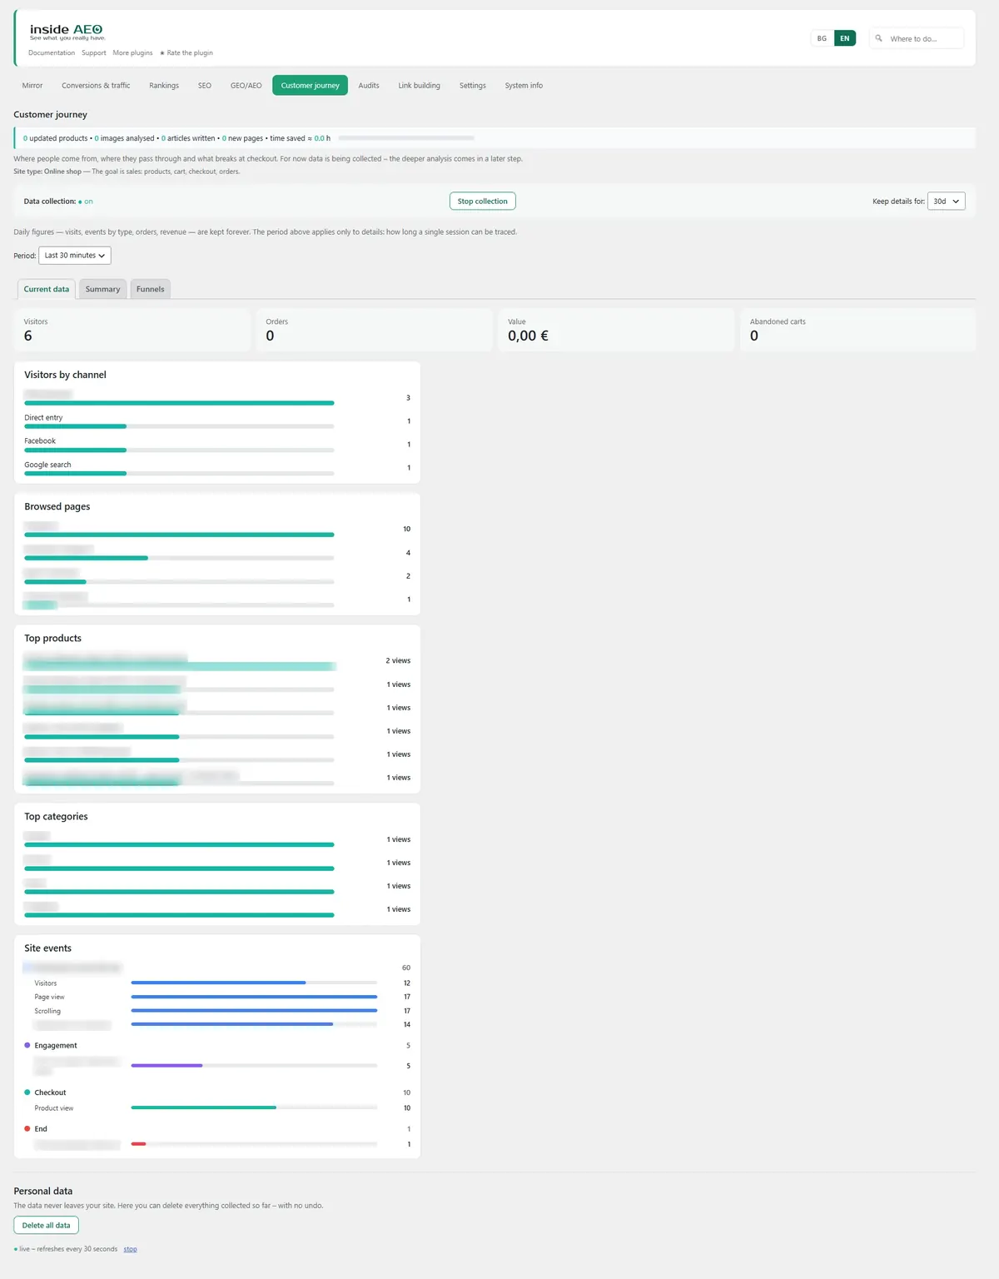Open the Keep details for 30d dropdown

tap(947, 202)
